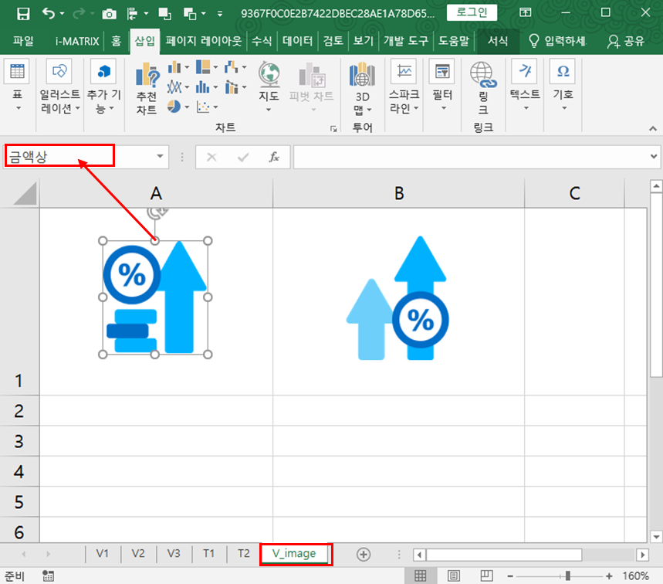
Task: Expand the Name Box dropdown arrow
Action: [x=161, y=157]
